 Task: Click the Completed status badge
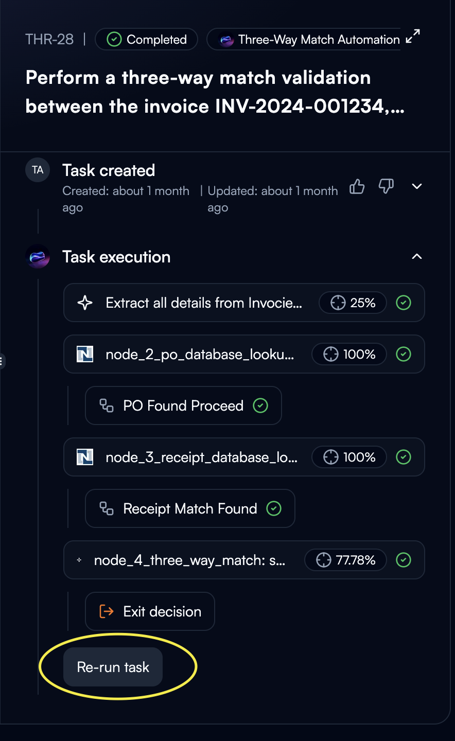point(147,40)
